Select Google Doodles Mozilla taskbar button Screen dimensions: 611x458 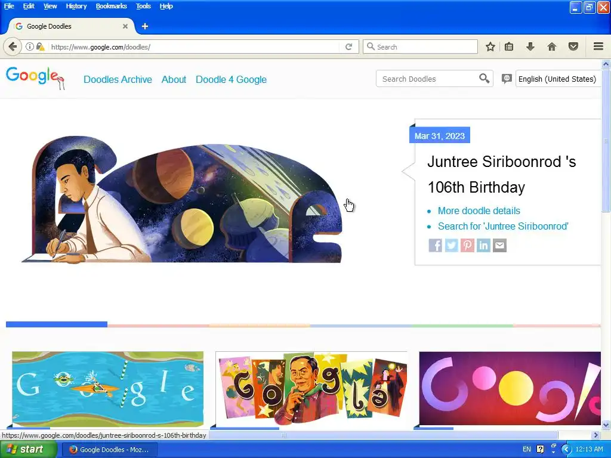(110, 450)
